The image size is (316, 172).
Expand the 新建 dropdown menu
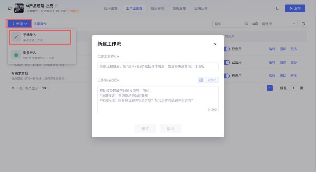[x=19, y=24]
